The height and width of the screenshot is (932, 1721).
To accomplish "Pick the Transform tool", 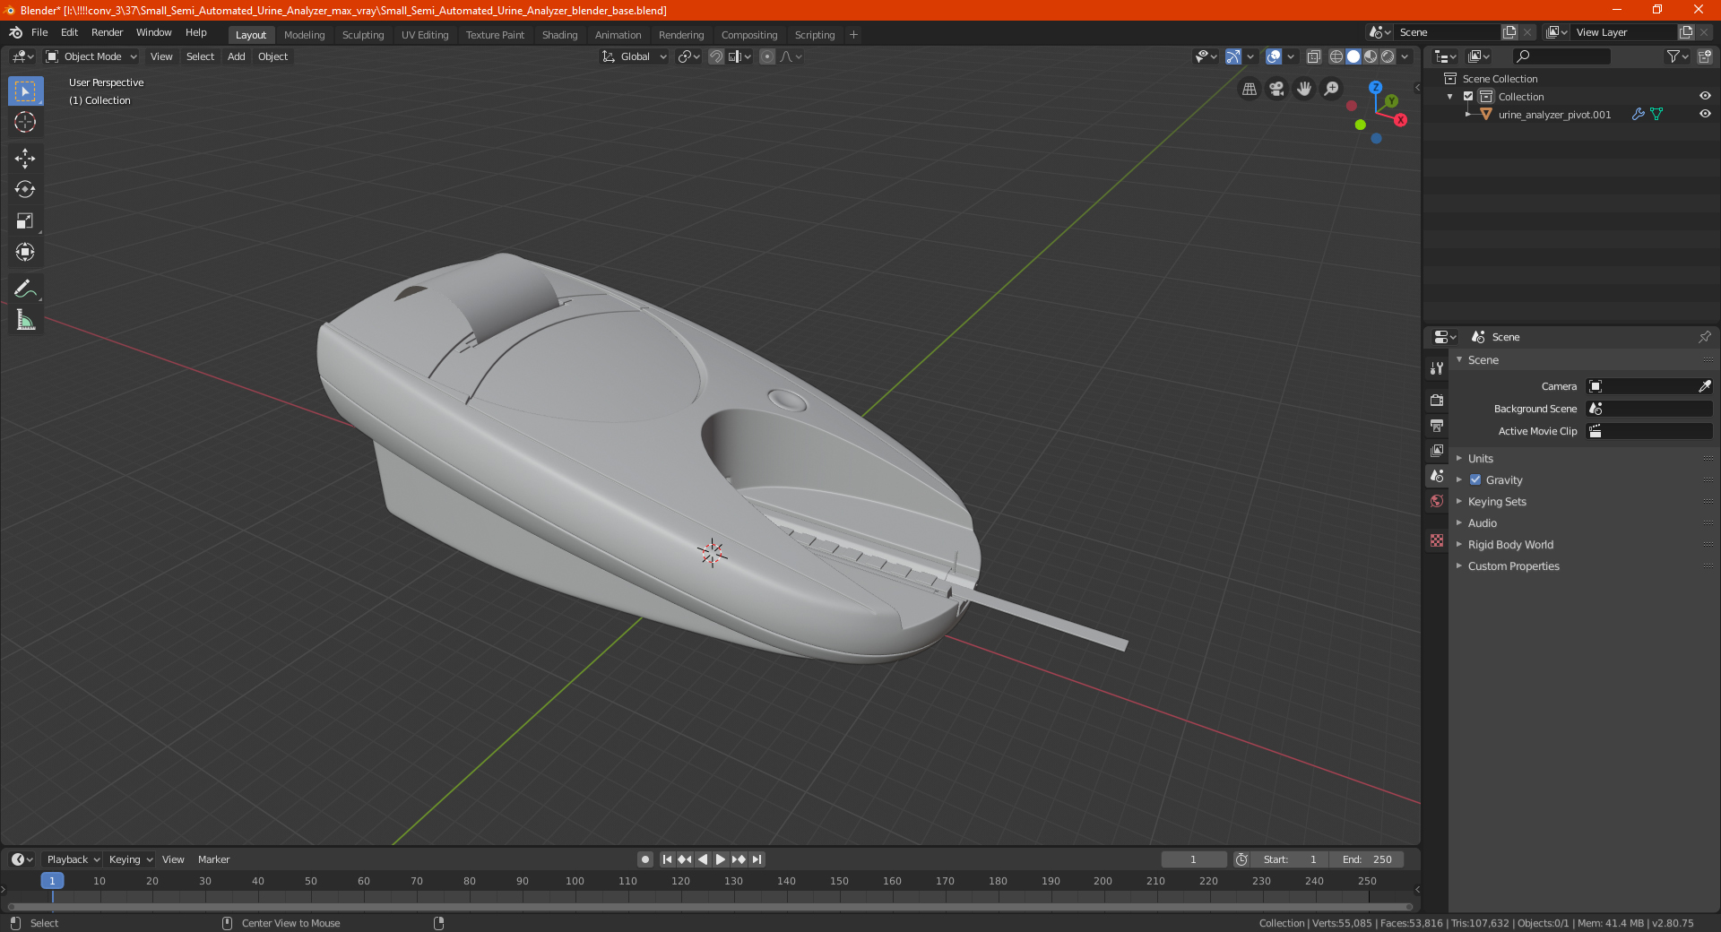I will coord(25,253).
